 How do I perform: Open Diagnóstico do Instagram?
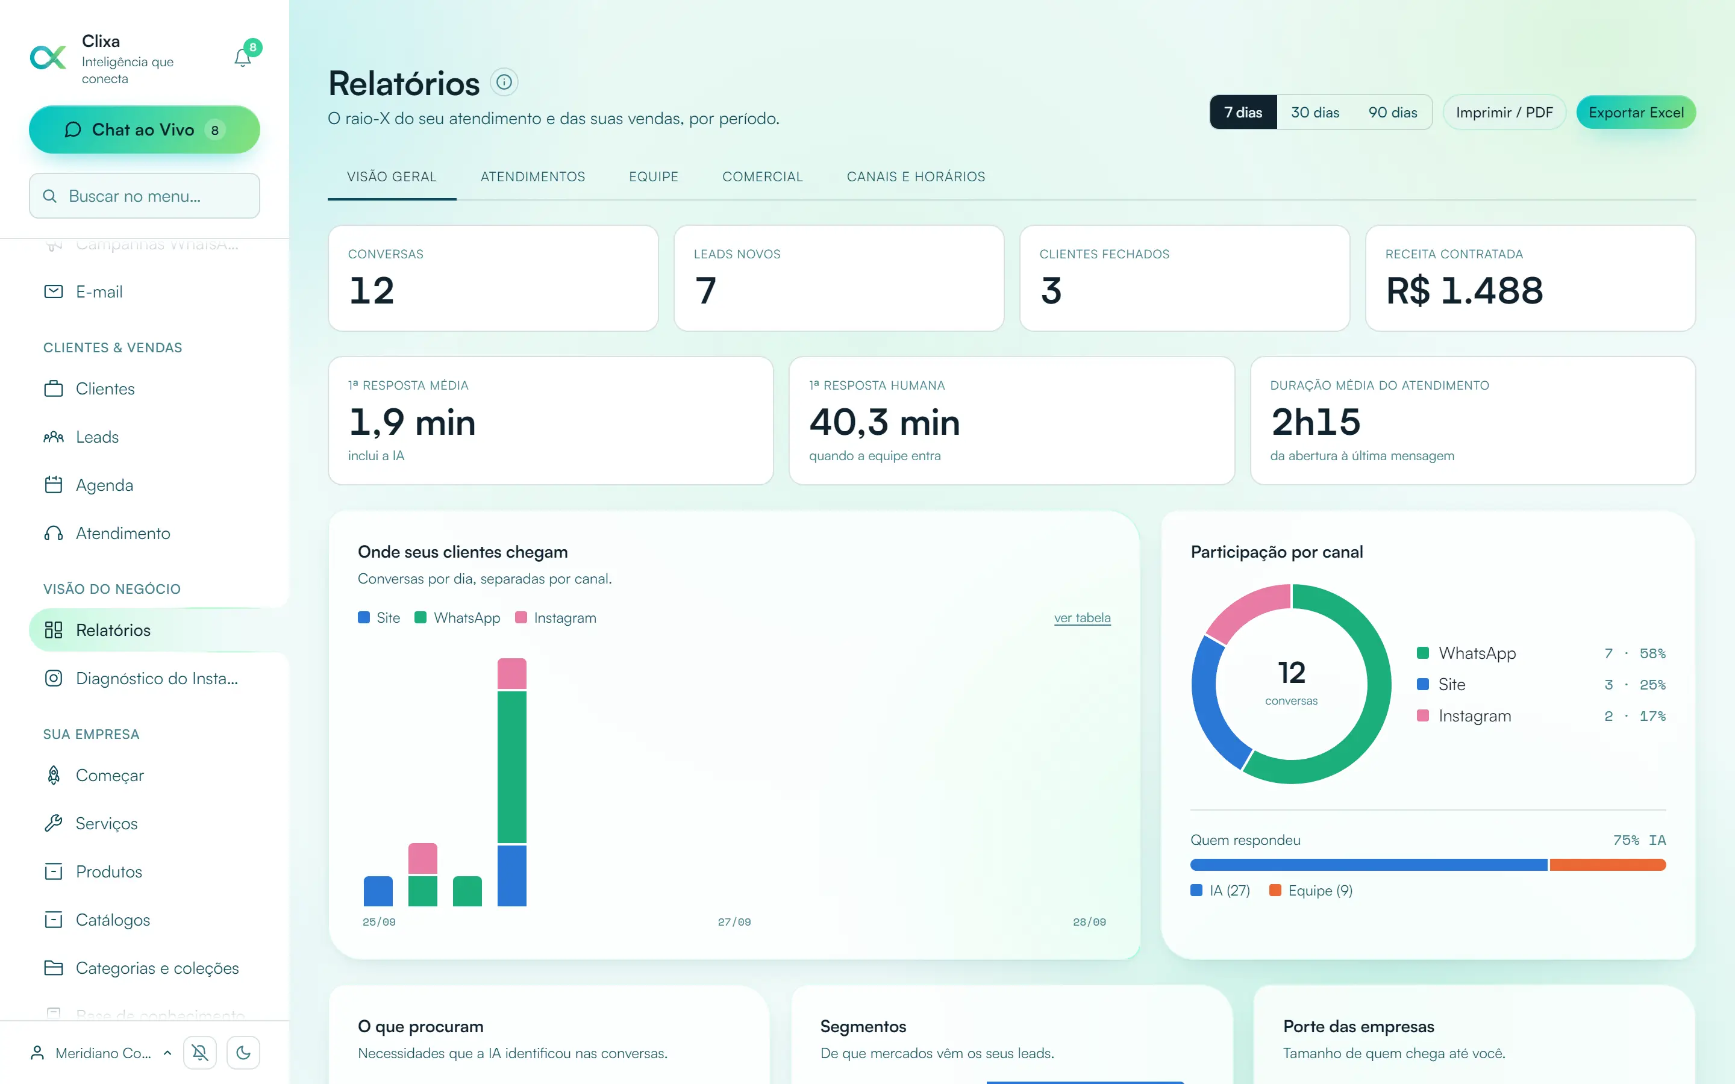point(144,678)
